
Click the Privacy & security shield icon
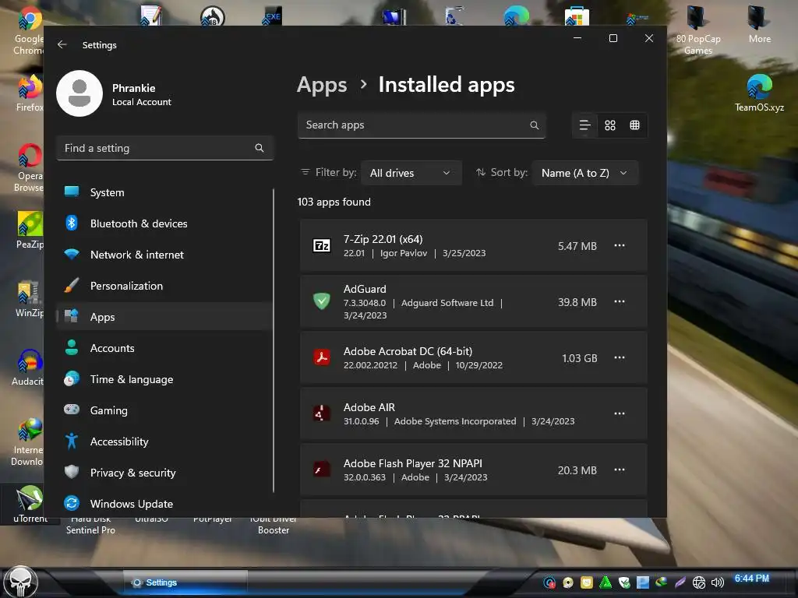(x=72, y=472)
